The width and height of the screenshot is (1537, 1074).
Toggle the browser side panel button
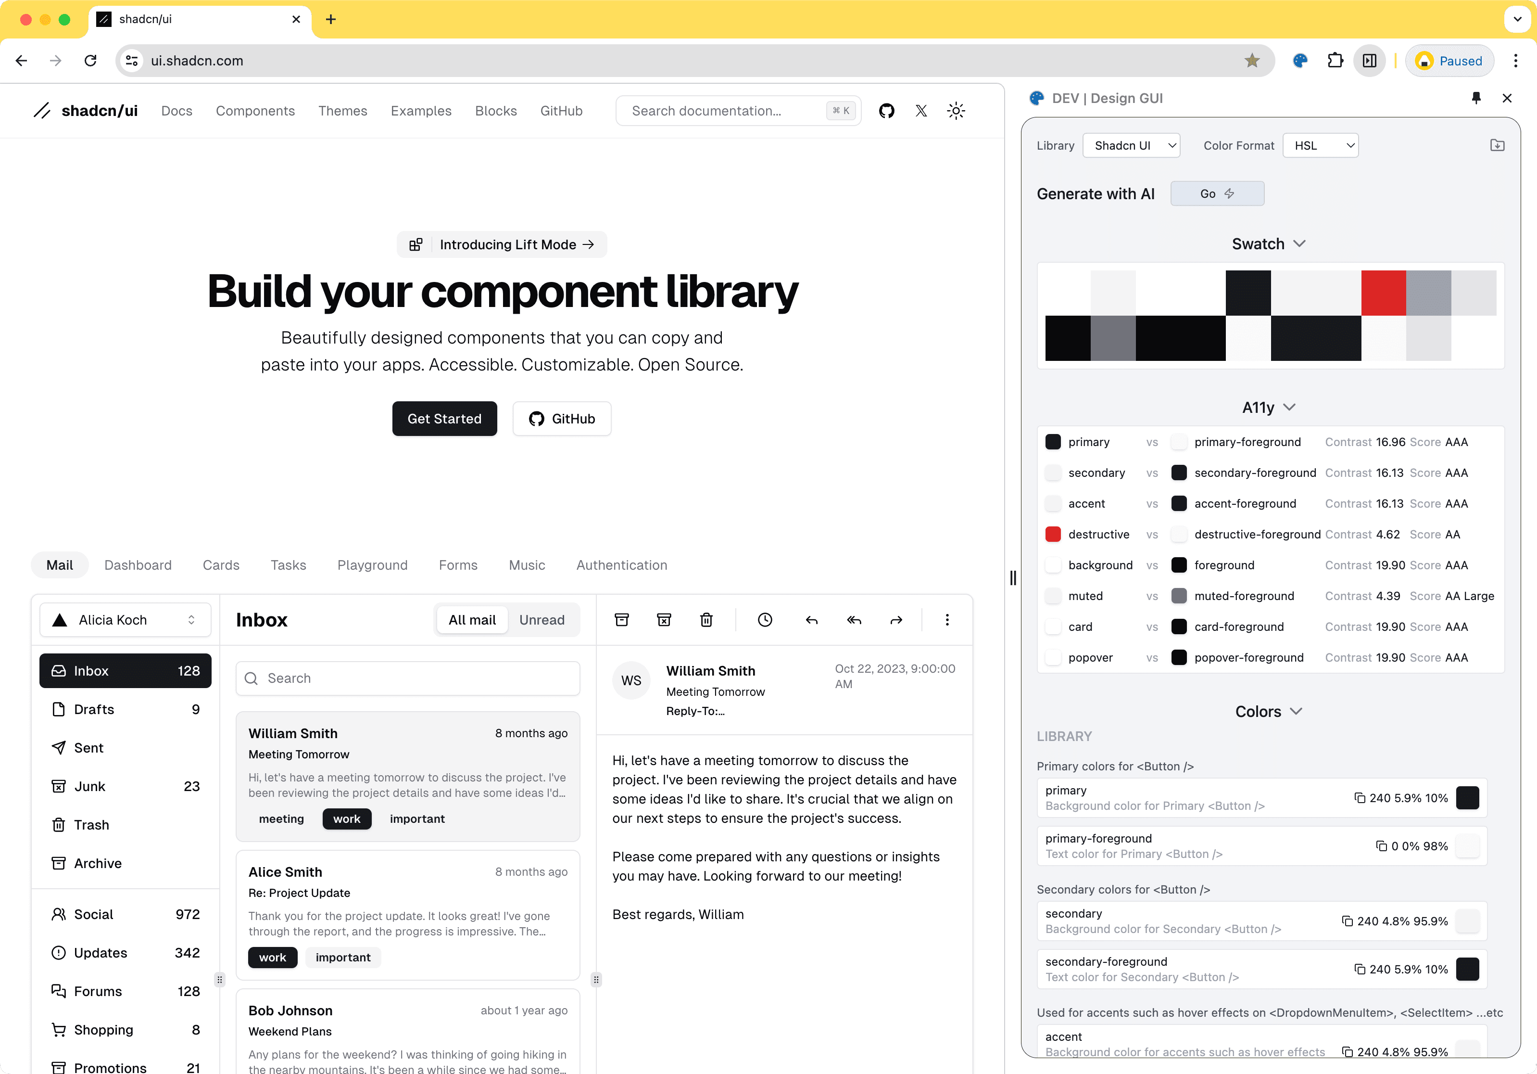1370,61
